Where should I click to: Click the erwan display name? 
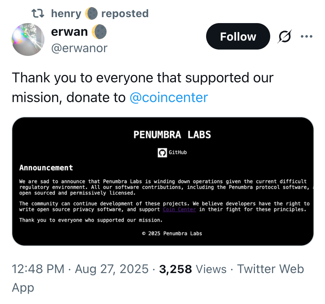[69, 32]
